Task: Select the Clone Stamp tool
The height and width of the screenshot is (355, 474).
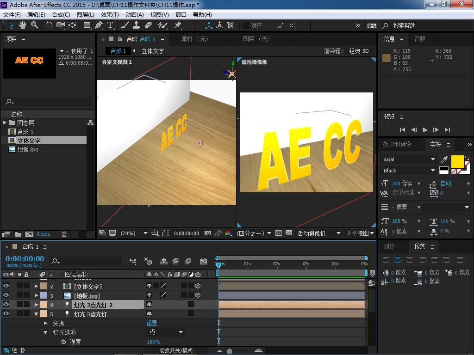Action: click(x=137, y=25)
